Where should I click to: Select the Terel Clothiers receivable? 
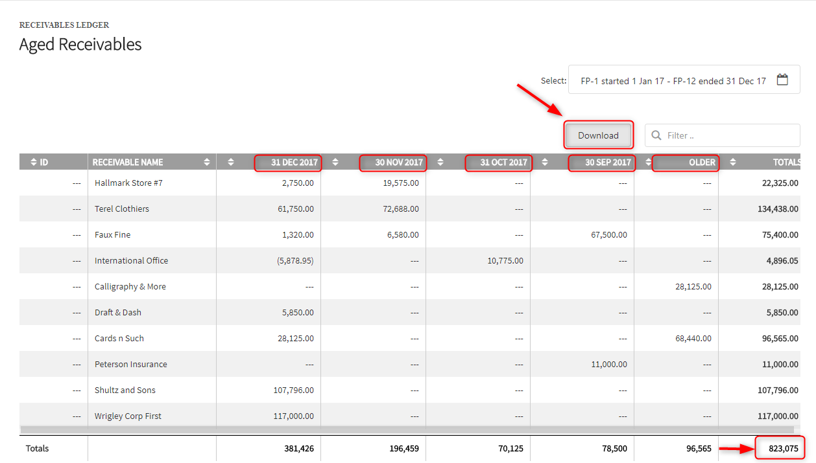pyautogui.click(x=122, y=209)
